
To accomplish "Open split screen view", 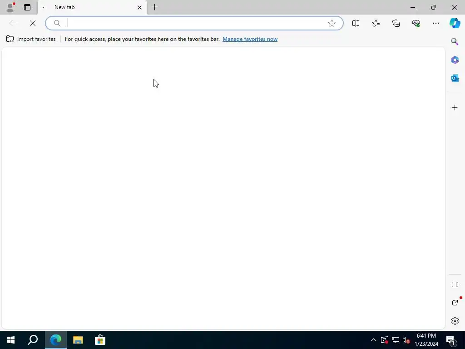I will pyautogui.click(x=356, y=23).
